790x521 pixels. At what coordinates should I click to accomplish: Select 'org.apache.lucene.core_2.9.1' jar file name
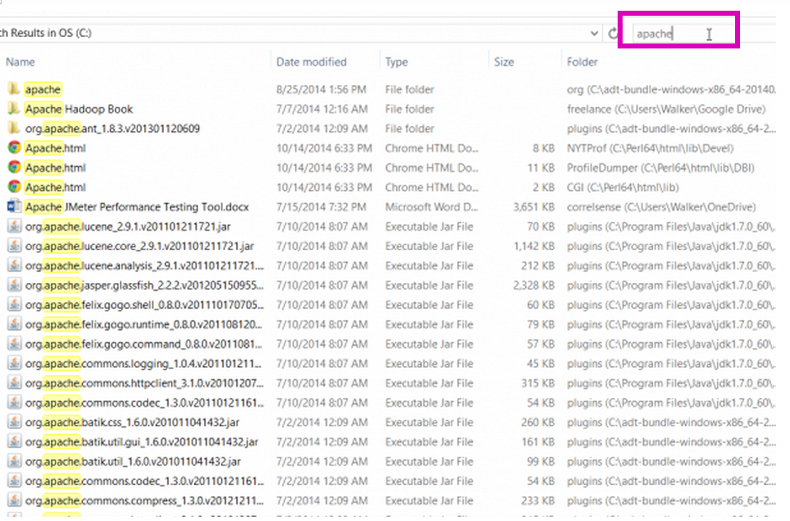click(140, 247)
